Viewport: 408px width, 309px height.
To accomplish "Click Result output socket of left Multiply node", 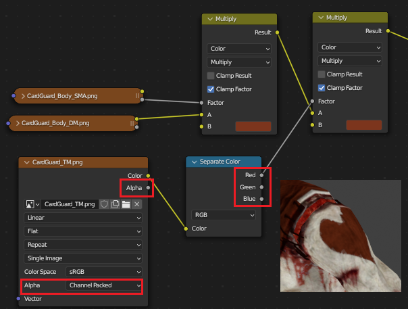I will click(x=277, y=32).
